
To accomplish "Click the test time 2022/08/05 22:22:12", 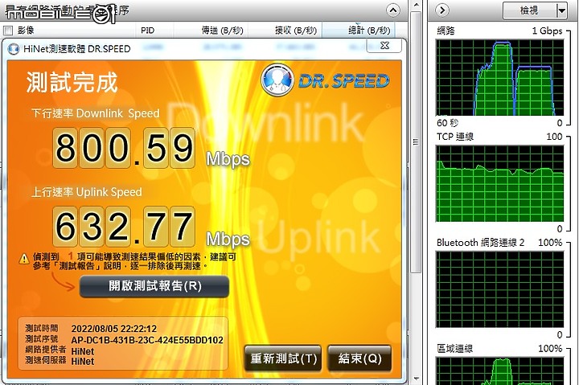I will [113, 329].
